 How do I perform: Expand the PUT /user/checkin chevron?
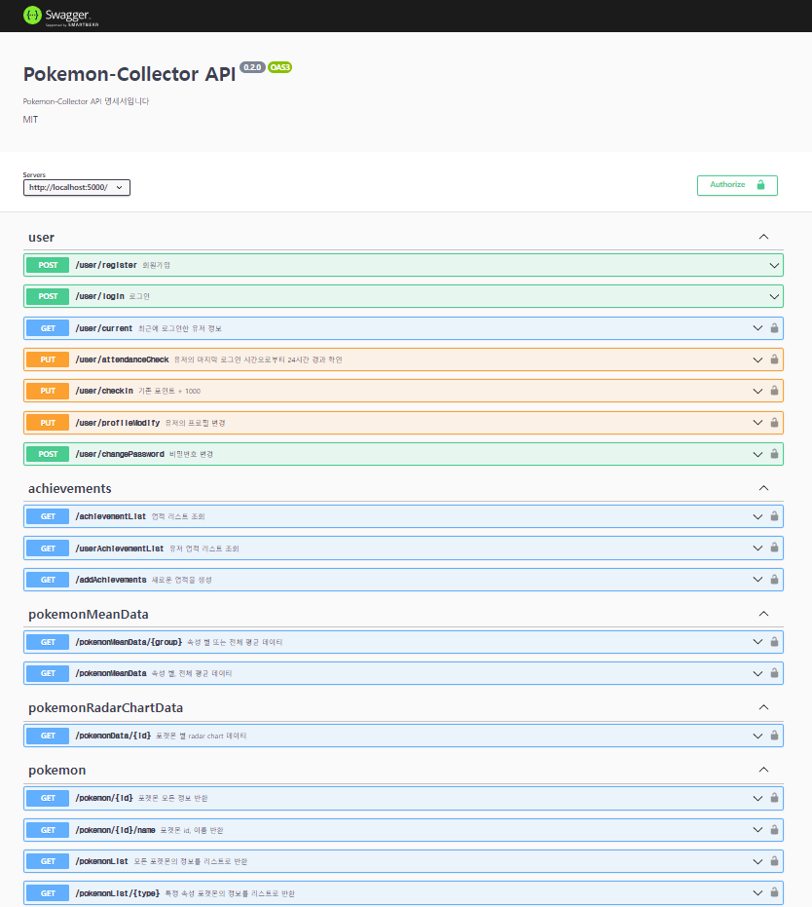(757, 391)
